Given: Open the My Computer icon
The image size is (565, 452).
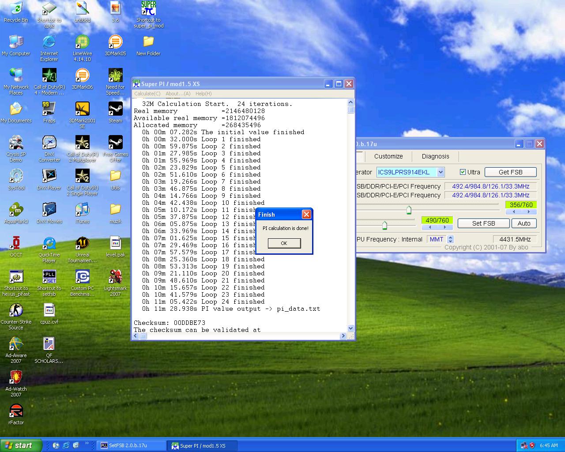Looking at the screenshot, I should click(x=16, y=45).
